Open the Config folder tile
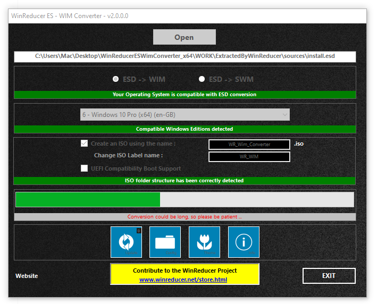The image size is (377, 304). (165, 242)
